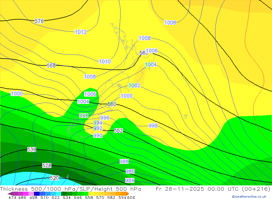The image size is (272, 199).
Task: Click the legend value 606
Action: click(x=131, y=197)
